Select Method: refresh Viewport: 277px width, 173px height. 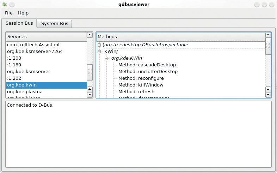136,92
